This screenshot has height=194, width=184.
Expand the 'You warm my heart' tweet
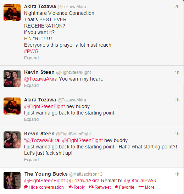32,86
